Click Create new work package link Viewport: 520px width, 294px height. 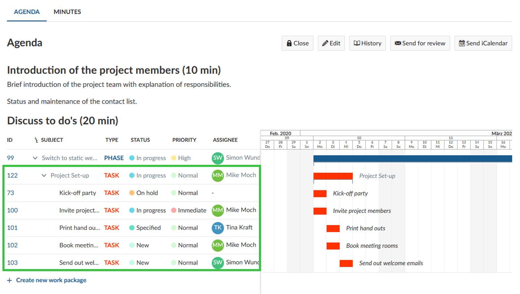51,280
